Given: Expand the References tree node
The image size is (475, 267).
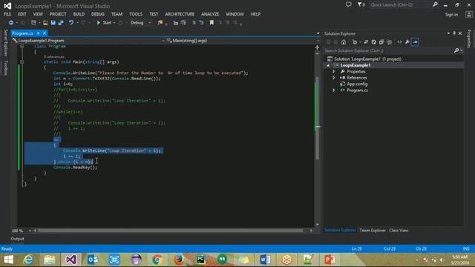Looking at the screenshot, I should tap(334, 78).
